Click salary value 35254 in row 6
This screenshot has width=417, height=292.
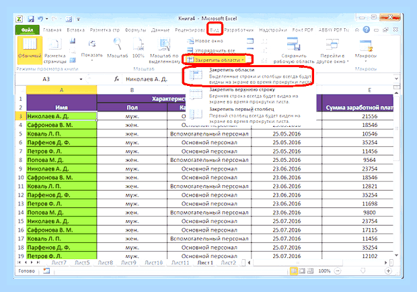point(370,142)
